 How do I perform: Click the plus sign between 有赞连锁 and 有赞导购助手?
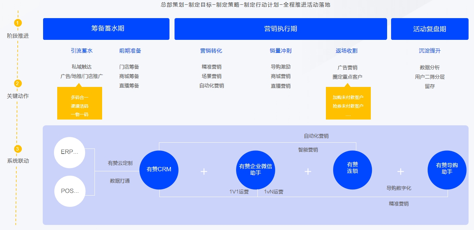point(400,171)
